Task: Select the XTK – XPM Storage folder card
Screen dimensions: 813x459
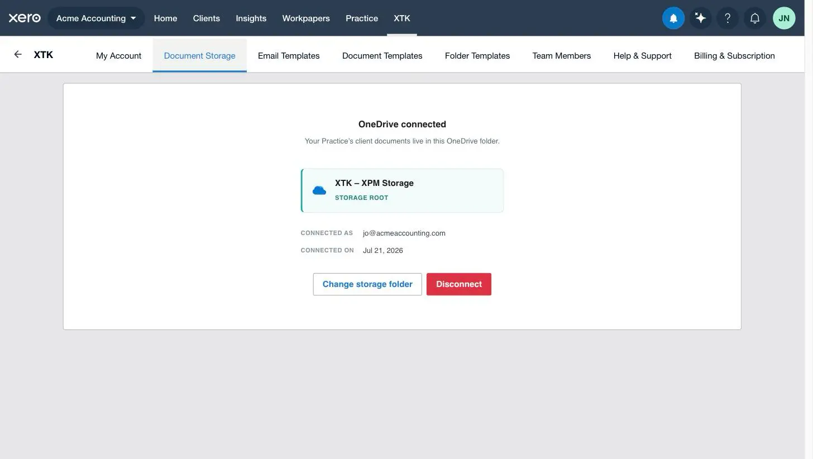Action: [402, 190]
